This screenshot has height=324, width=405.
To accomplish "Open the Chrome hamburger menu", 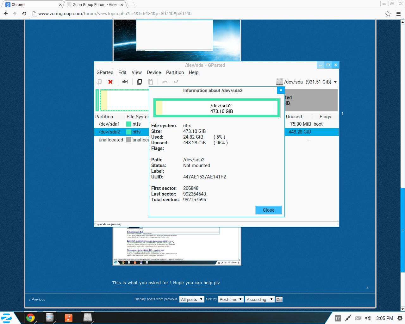I will point(398,14).
